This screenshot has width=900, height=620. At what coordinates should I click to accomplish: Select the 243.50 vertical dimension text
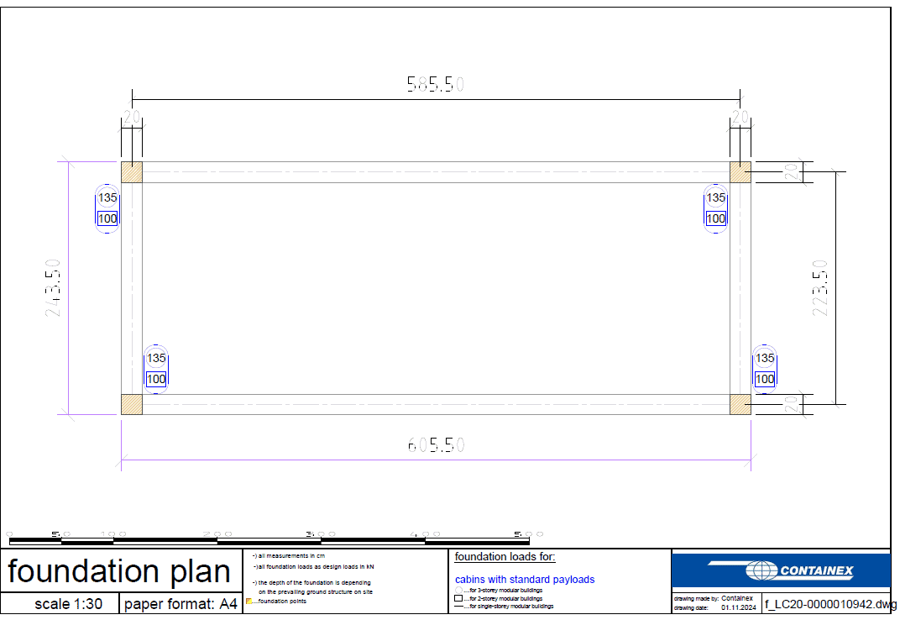click(53, 288)
